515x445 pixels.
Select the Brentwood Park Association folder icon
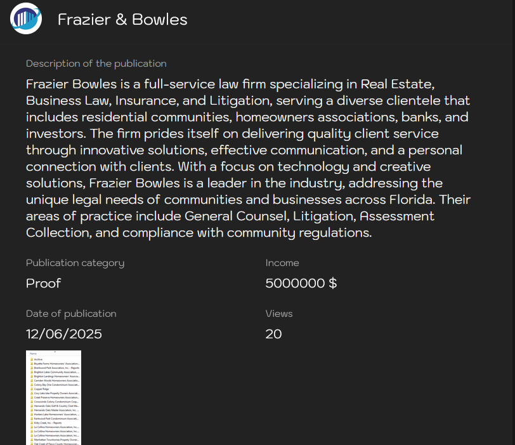click(32, 368)
